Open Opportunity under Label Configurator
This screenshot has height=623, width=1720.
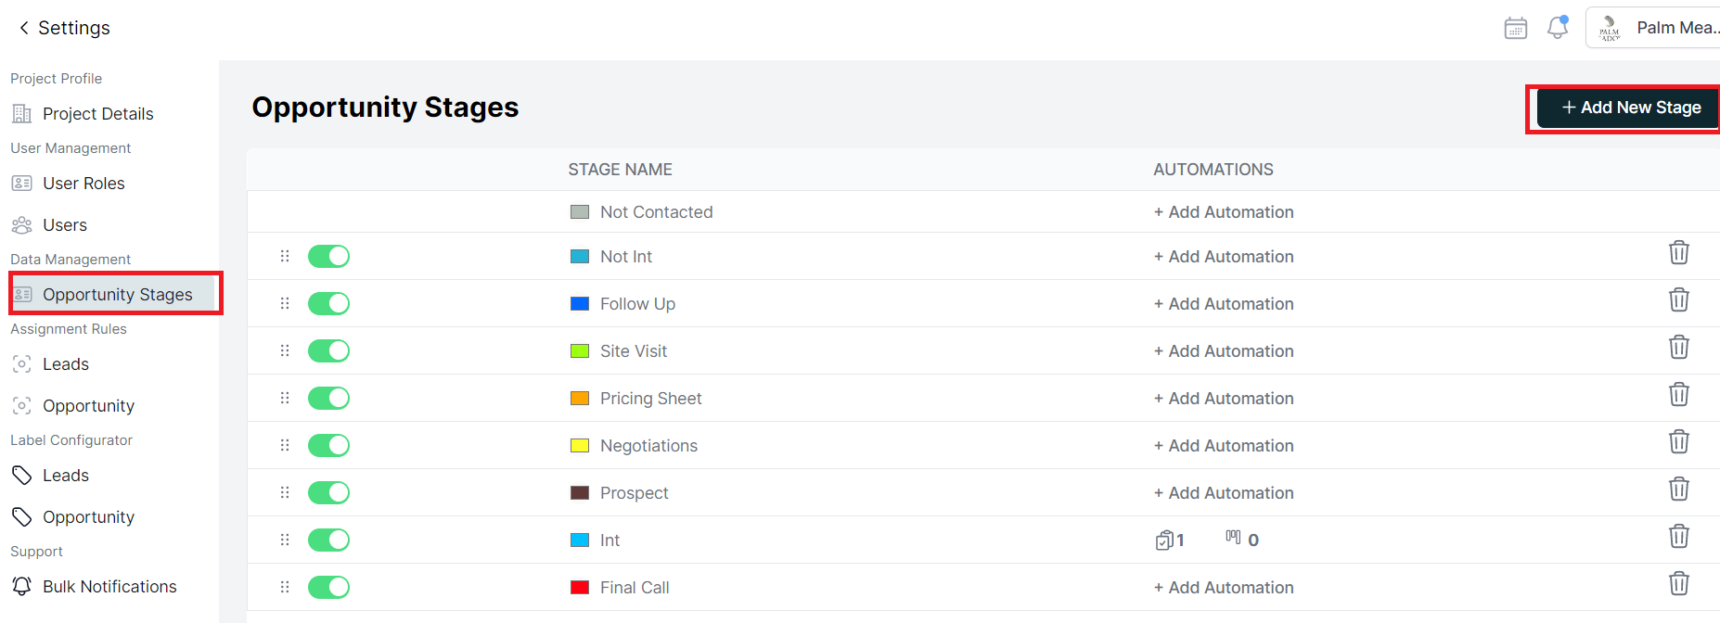coord(88,517)
